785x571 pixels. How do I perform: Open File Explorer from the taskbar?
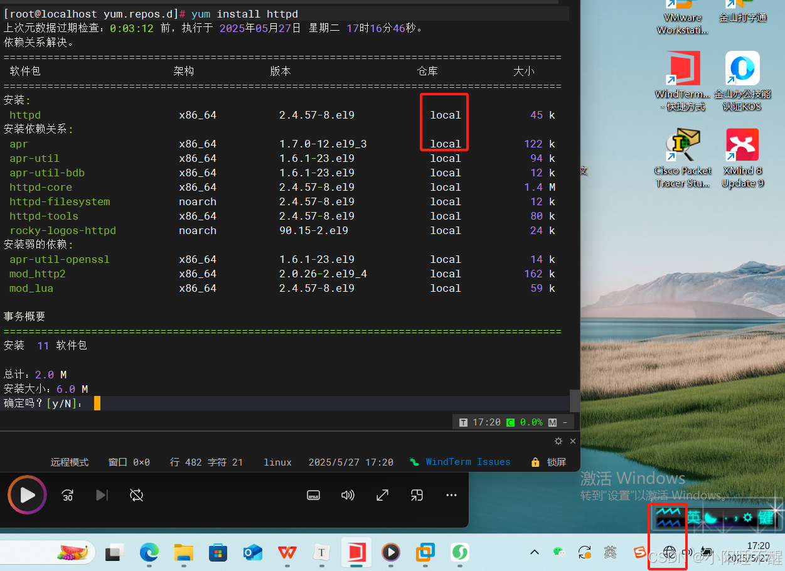184,552
